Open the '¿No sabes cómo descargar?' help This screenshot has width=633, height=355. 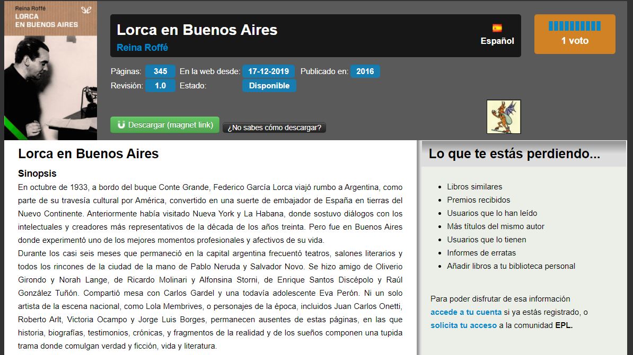tap(274, 128)
